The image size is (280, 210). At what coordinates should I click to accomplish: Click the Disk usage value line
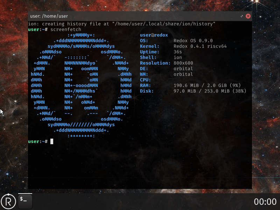coord(210,91)
